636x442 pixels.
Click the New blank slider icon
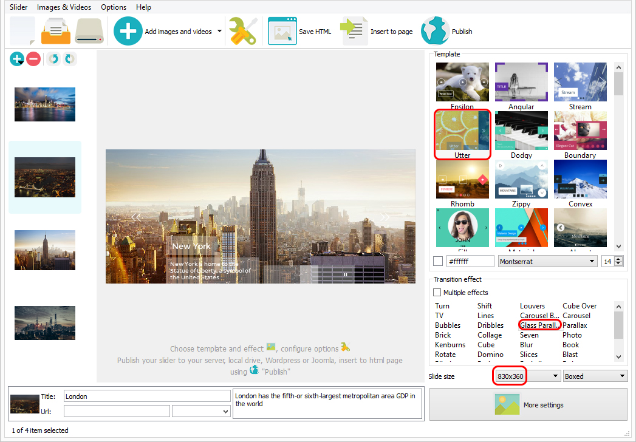tap(22, 31)
